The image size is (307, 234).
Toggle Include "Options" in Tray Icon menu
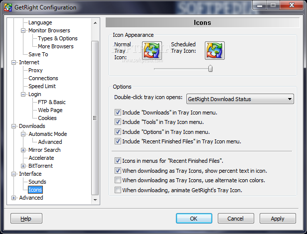118,132
